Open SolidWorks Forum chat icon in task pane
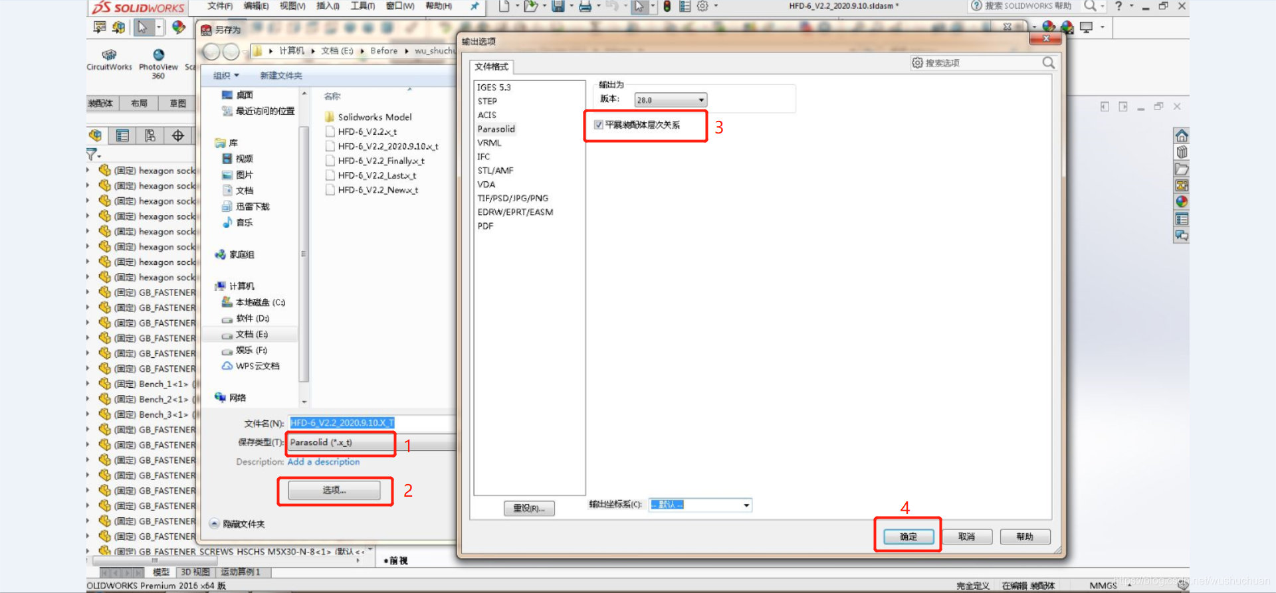This screenshot has width=1276, height=593. pyautogui.click(x=1182, y=236)
